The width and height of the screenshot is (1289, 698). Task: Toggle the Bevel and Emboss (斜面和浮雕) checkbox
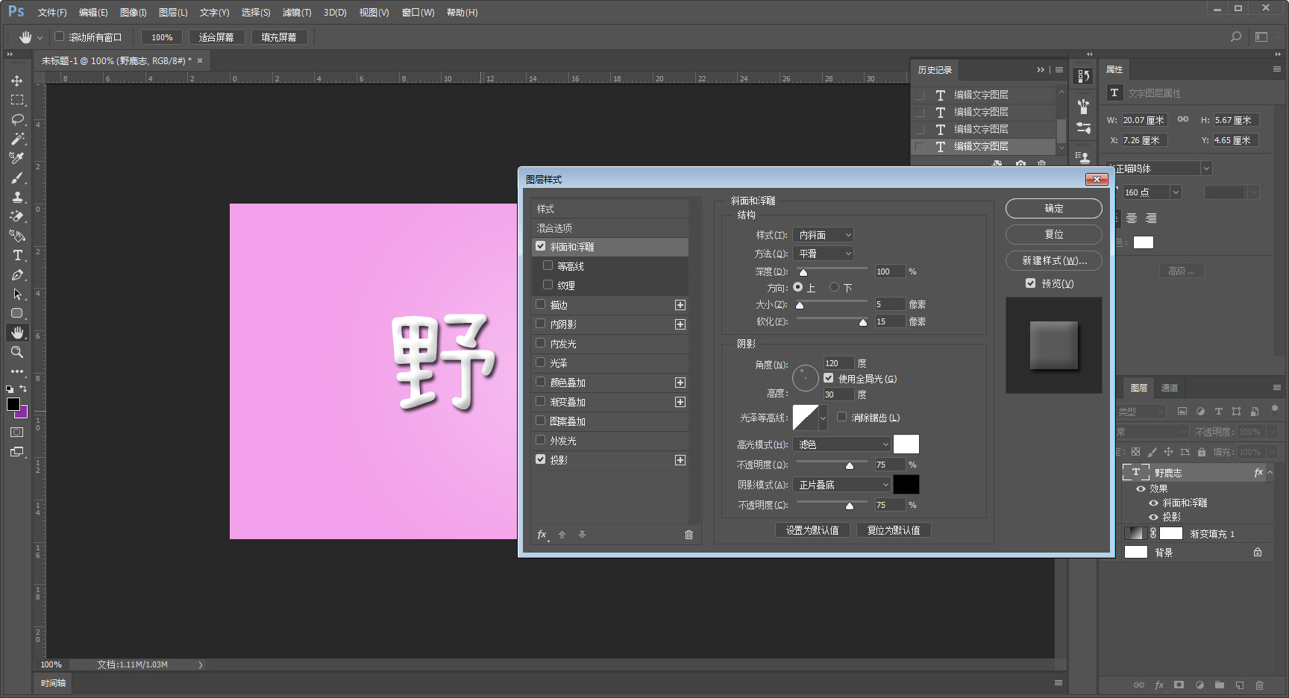pyautogui.click(x=541, y=246)
